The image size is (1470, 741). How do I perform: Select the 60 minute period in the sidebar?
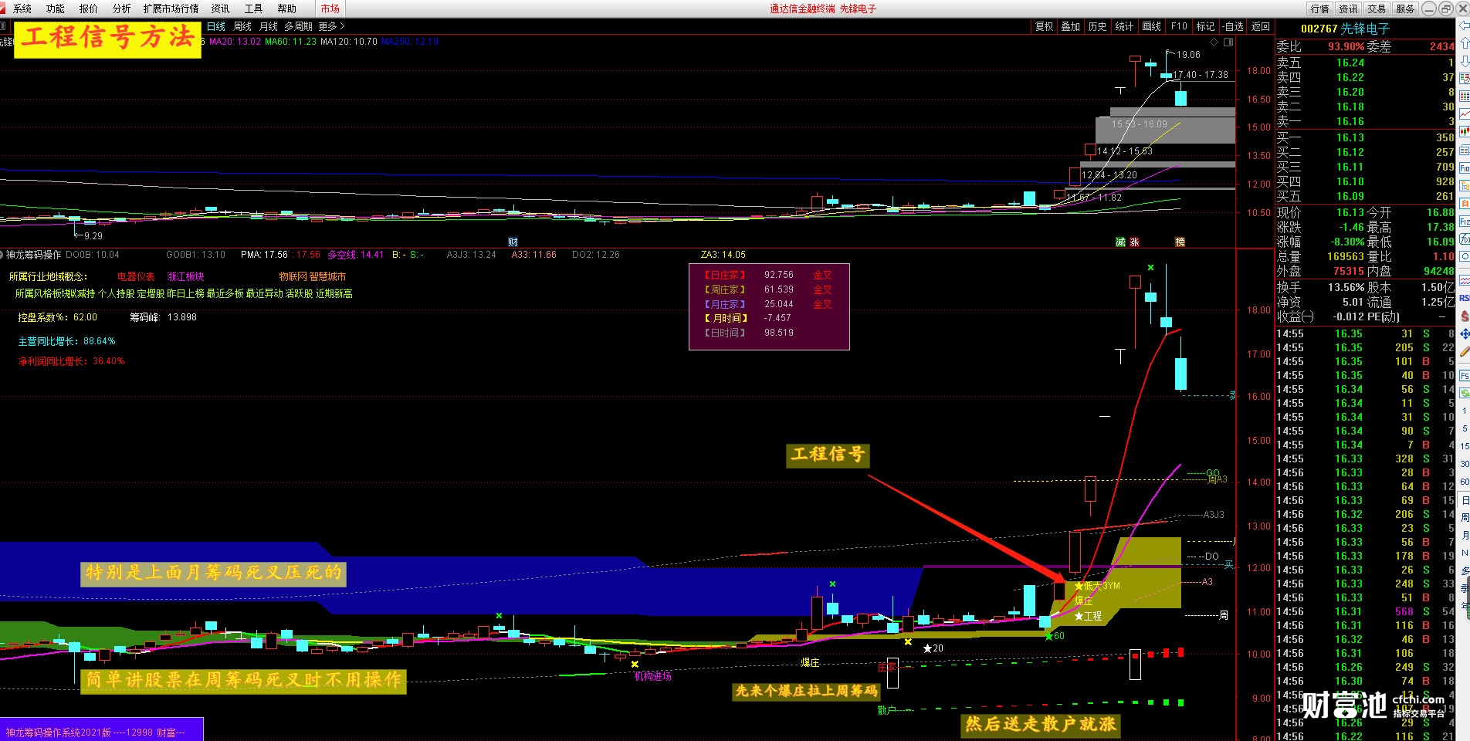pyautogui.click(x=1464, y=482)
